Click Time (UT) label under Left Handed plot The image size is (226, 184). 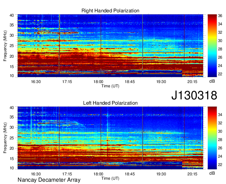tap(110, 178)
